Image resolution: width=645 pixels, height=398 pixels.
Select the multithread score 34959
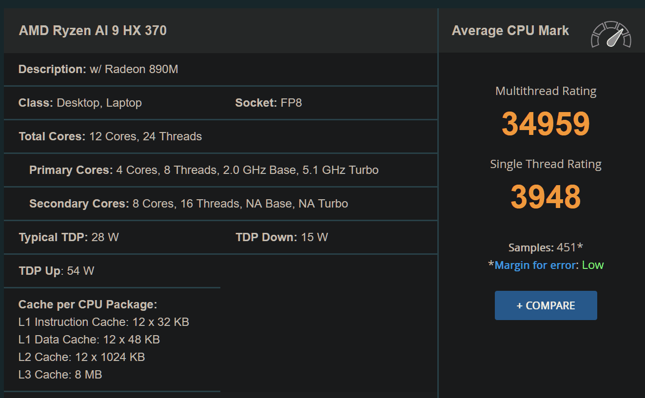pos(546,124)
